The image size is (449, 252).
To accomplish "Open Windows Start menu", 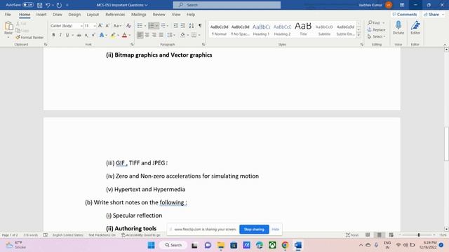I will [x=152, y=245].
